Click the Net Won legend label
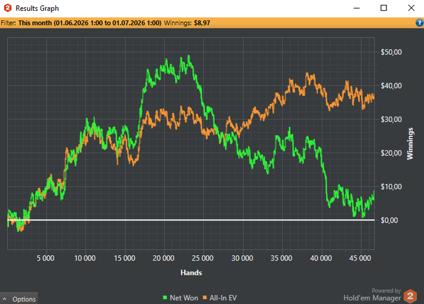This screenshot has width=424, height=304. (x=184, y=298)
